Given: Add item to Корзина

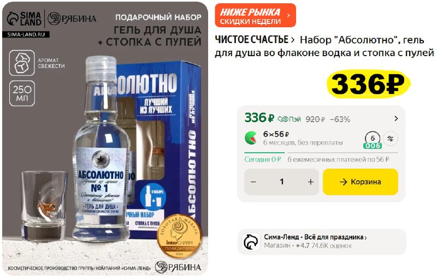Looking at the screenshot, I should pos(361,182).
